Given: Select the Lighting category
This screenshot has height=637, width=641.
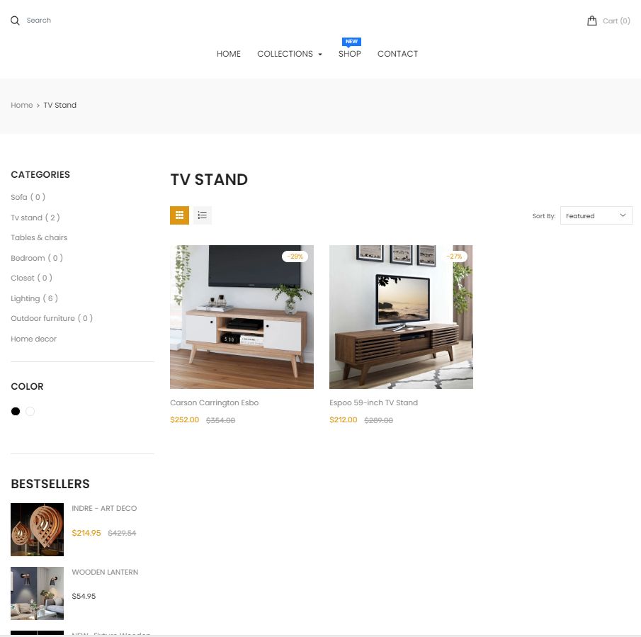Looking at the screenshot, I should tap(34, 298).
